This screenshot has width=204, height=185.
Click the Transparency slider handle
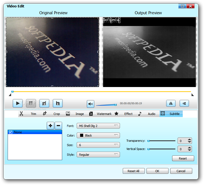(148, 141)
